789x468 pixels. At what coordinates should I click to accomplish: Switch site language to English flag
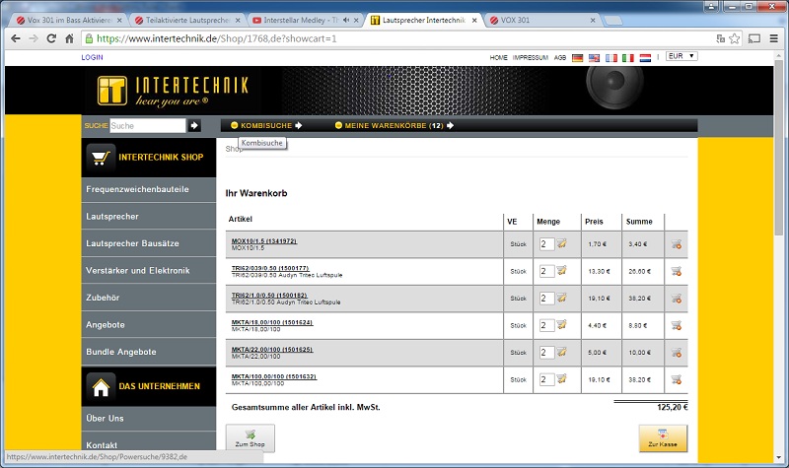pos(595,58)
